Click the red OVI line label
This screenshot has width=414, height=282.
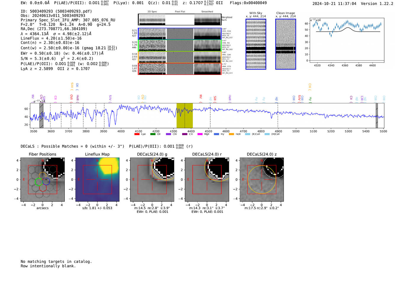coord(72,98)
